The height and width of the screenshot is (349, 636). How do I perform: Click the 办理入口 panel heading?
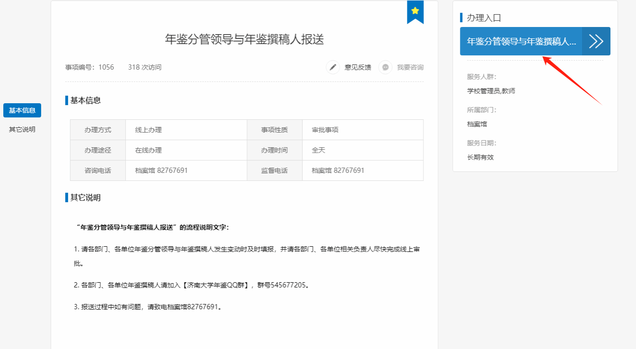[x=484, y=18]
